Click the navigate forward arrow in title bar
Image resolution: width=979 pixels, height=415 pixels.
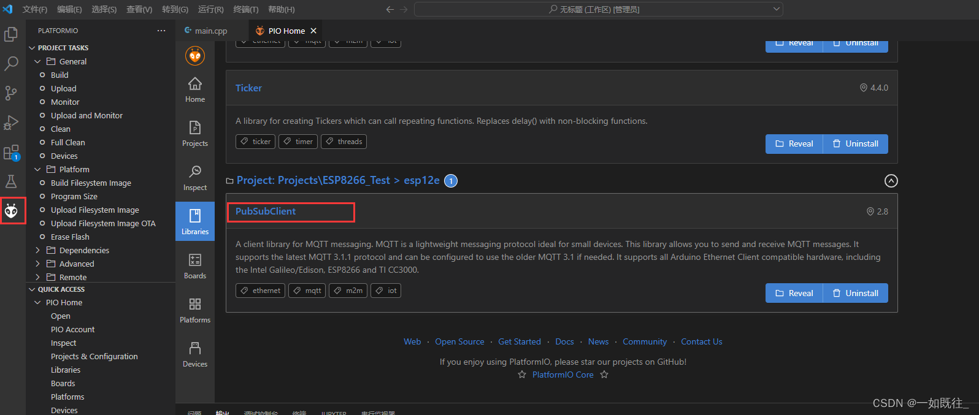tap(404, 9)
